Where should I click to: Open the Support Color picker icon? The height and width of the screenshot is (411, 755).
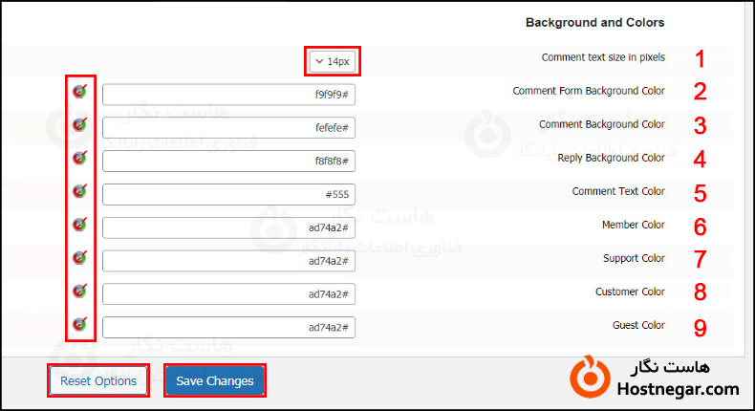pos(80,258)
